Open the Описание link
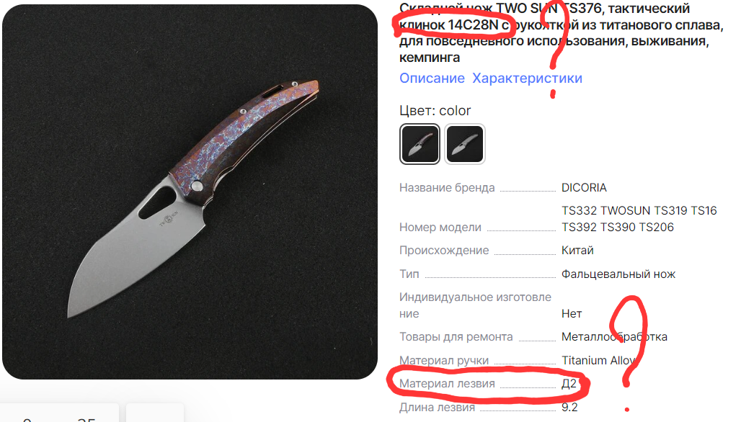Viewport: 741px width, 422px height. click(x=432, y=78)
